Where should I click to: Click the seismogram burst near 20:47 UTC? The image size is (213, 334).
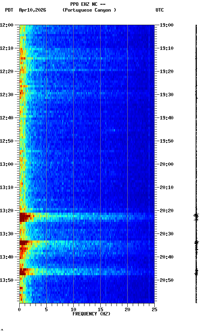coord(196,272)
